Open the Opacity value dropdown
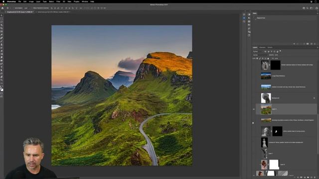This screenshot has width=319, height=179. point(276,55)
